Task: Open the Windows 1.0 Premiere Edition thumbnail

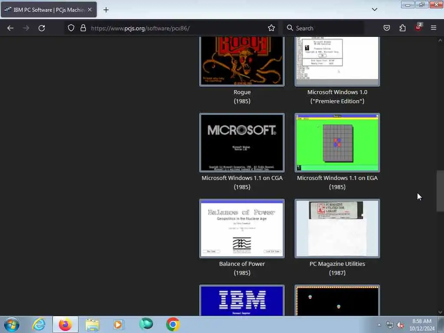Action: [x=337, y=61]
